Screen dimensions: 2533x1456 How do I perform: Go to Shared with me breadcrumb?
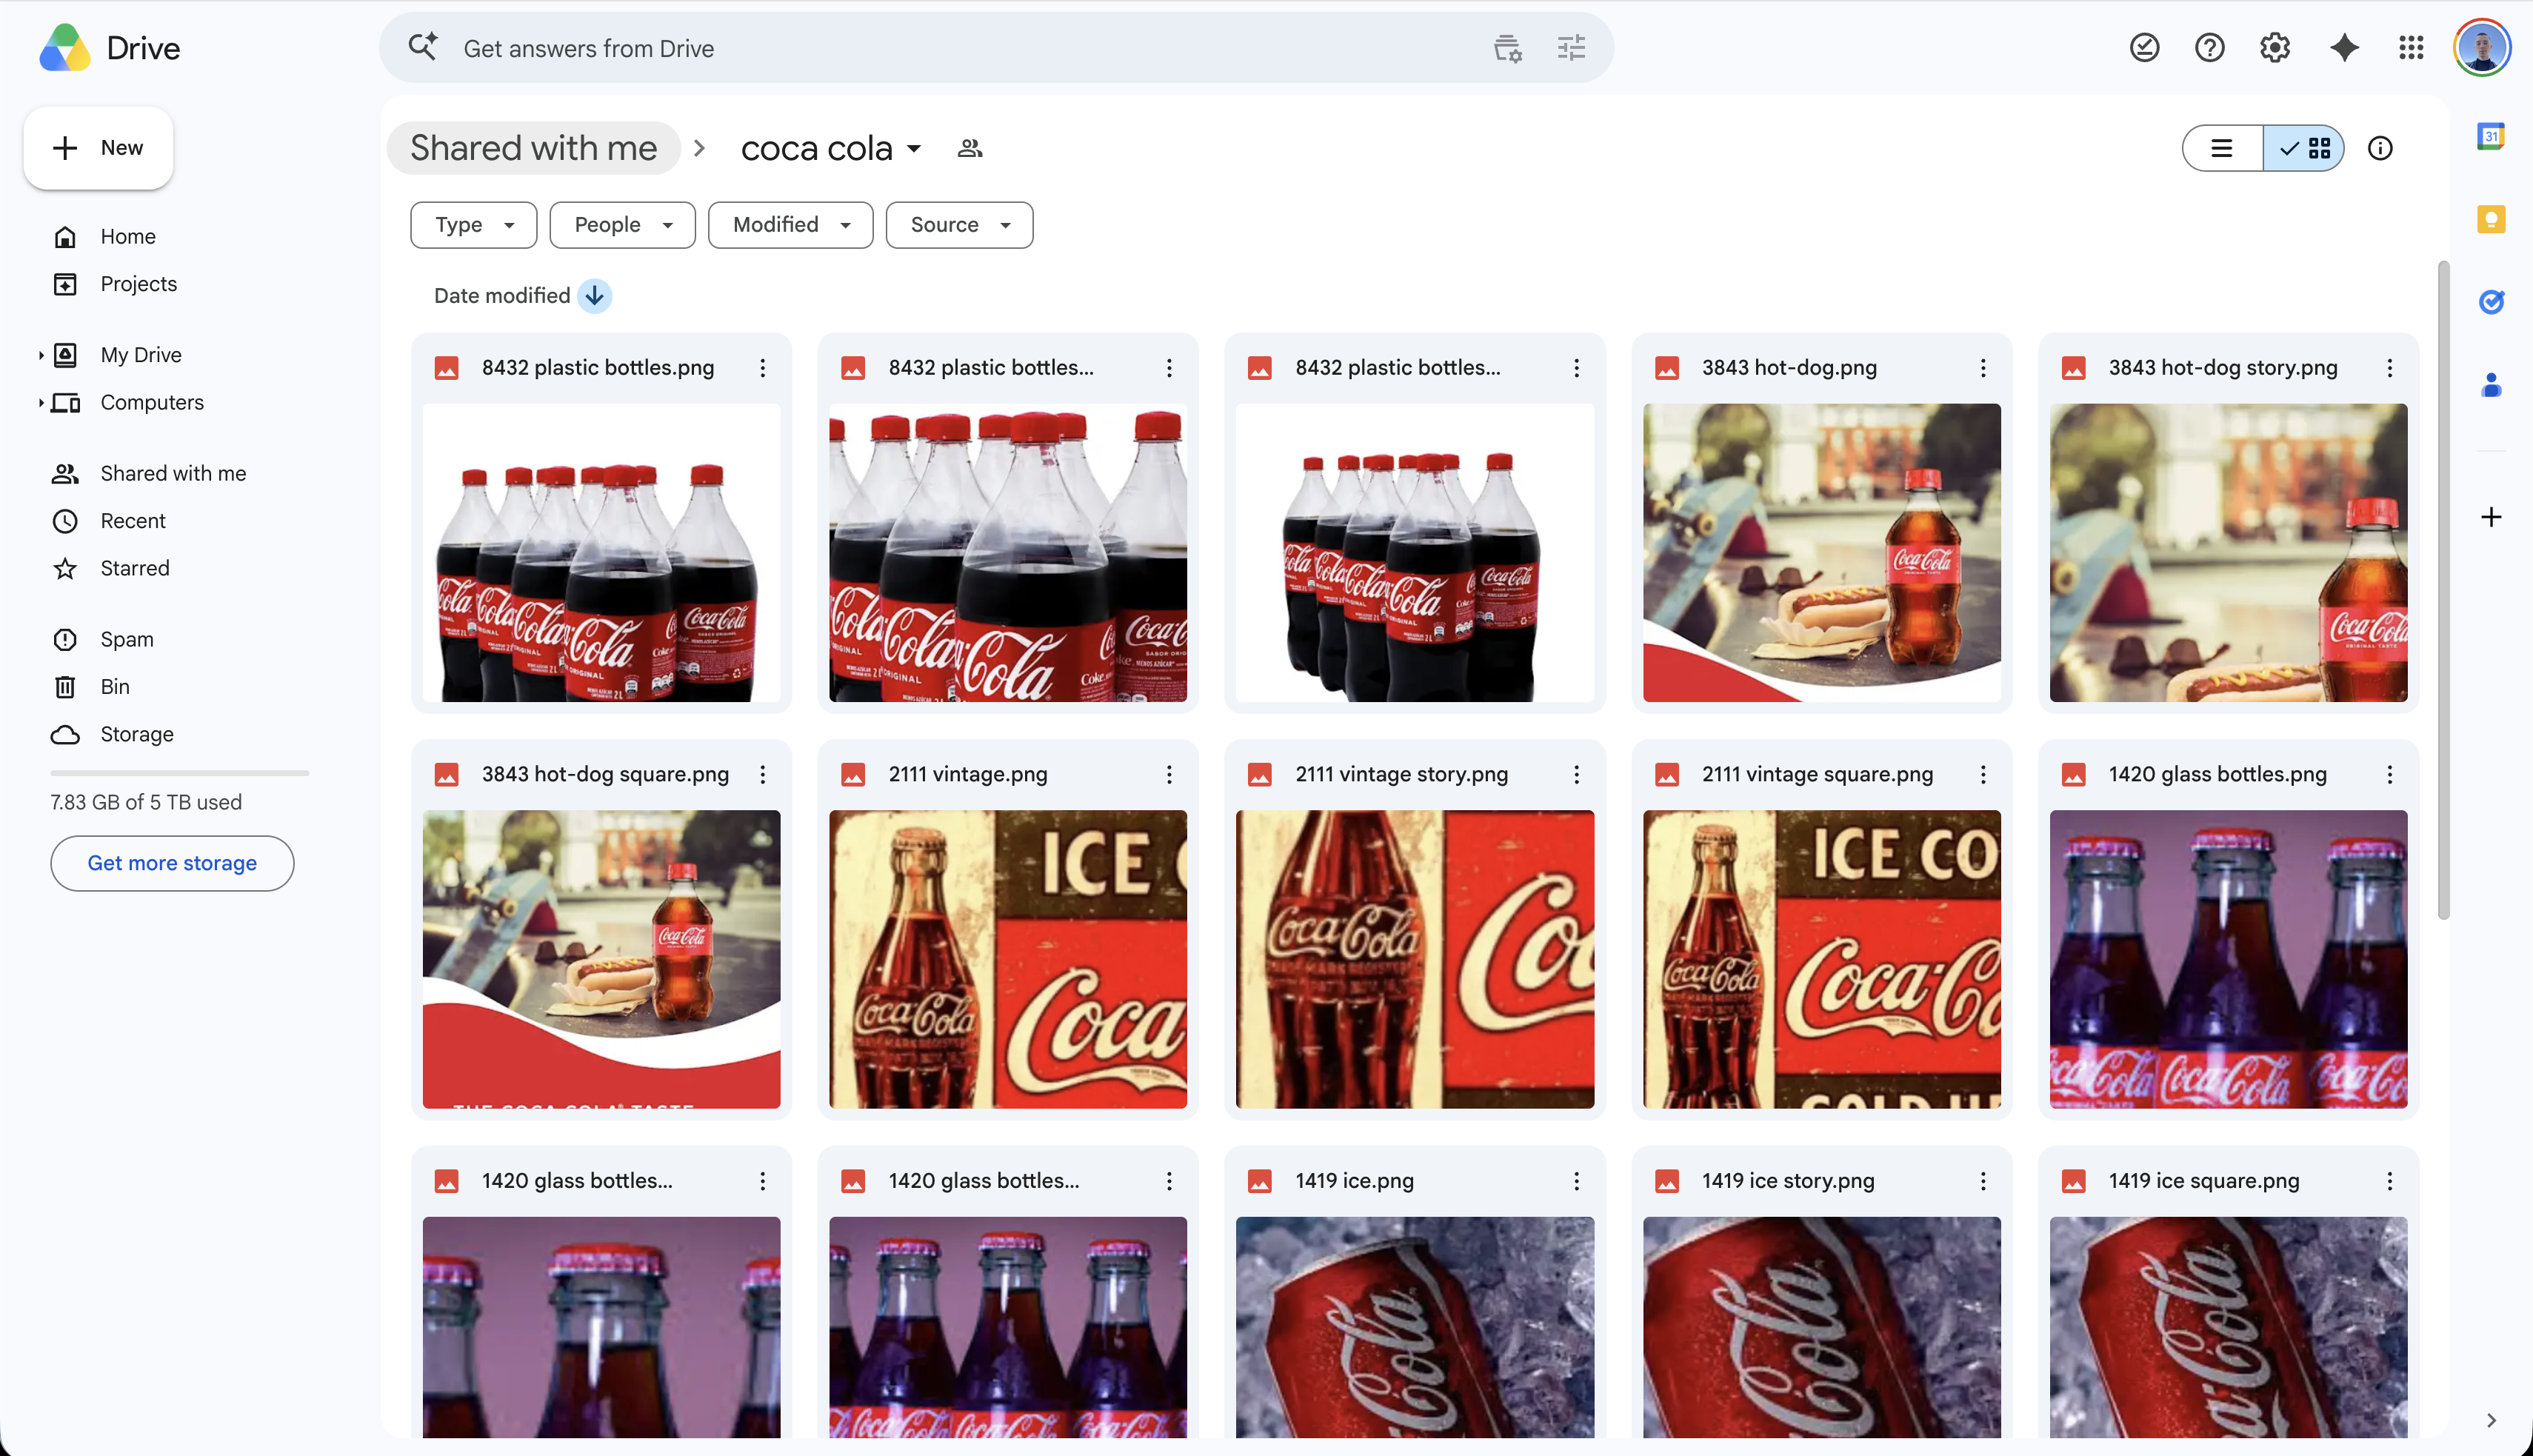(533, 148)
